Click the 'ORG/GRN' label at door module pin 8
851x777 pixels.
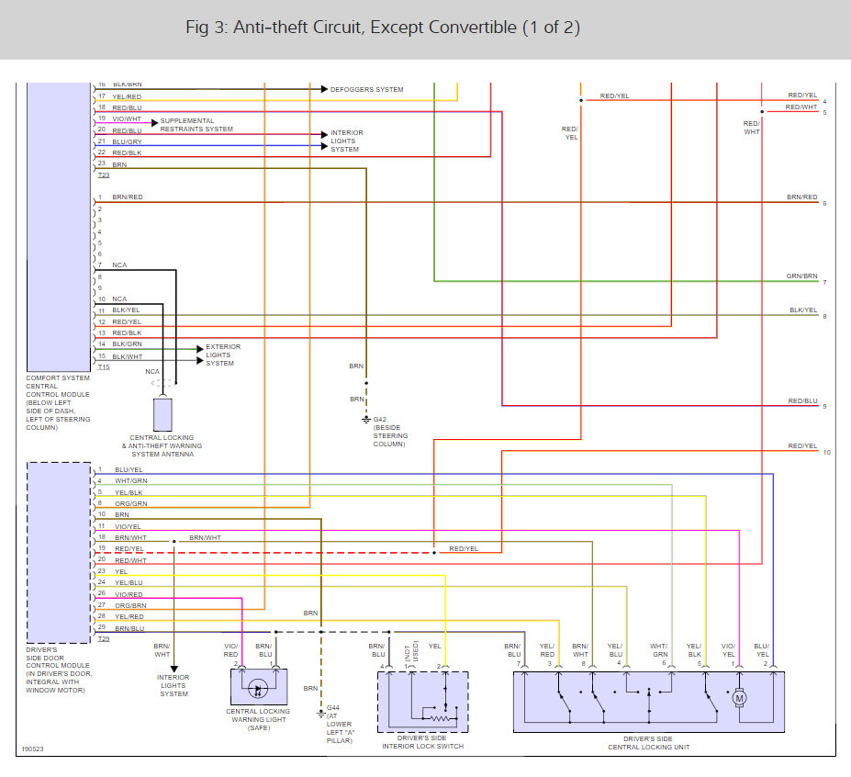pos(130,504)
